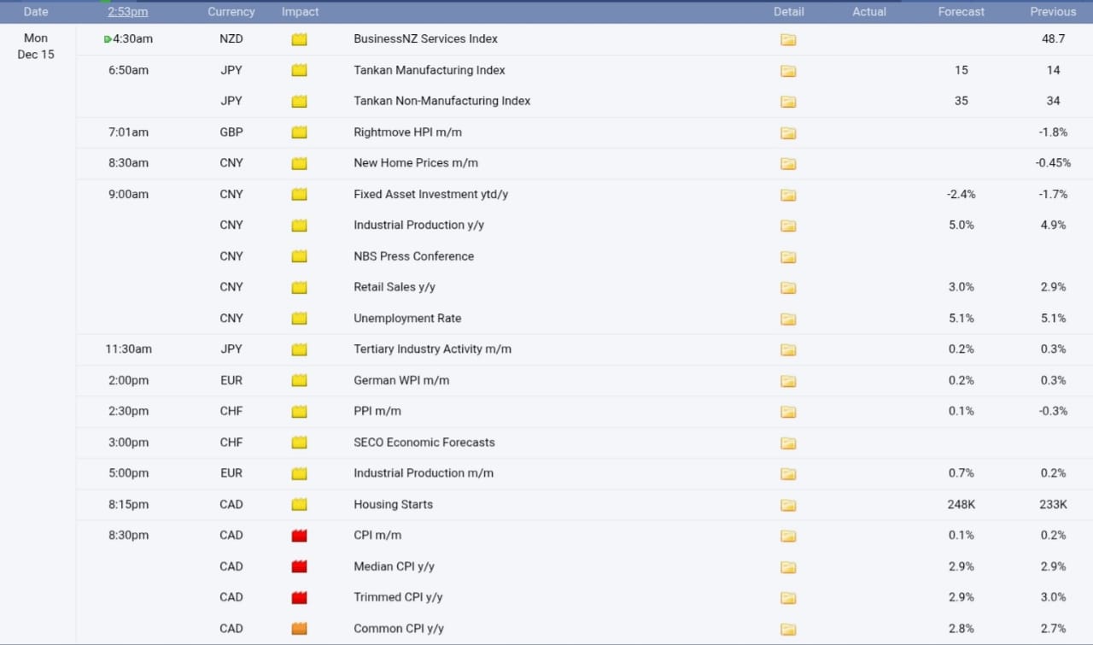Open the SECO Economic Forecasts event

point(424,443)
